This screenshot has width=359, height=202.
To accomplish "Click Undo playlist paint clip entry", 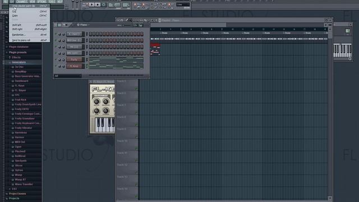I will point(29,6).
